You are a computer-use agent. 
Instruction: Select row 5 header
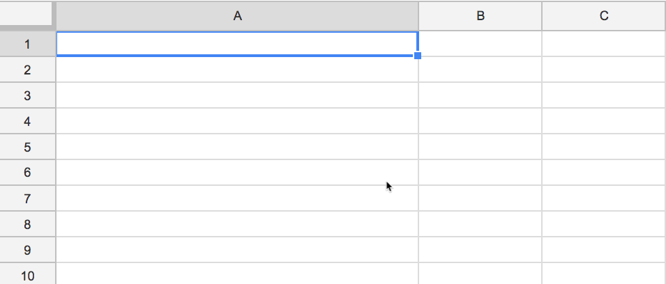(x=27, y=148)
